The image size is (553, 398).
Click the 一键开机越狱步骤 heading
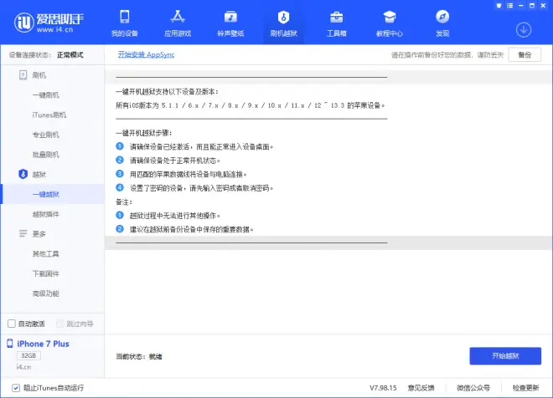point(144,133)
